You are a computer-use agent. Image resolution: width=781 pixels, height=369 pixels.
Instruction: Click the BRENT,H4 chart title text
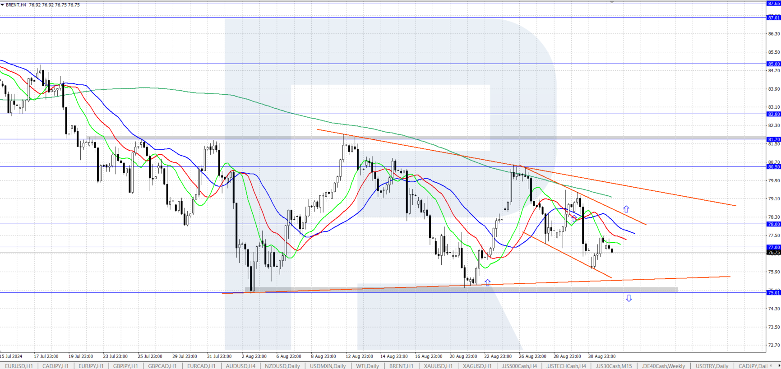[x=16, y=5]
